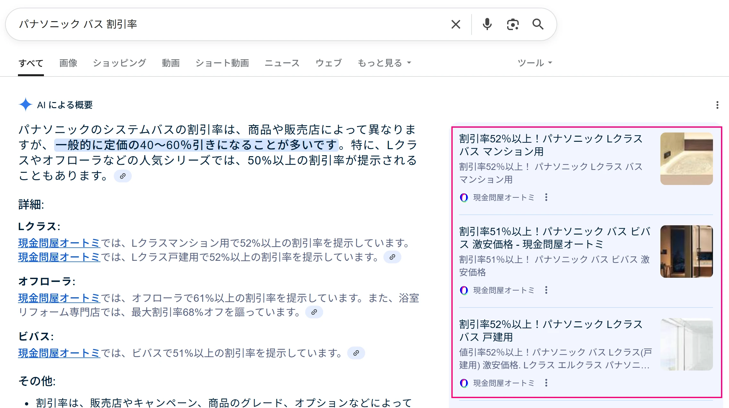
Task: Clear the search query with the X icon
Action: pyautogui.click(x=456, y=24)
